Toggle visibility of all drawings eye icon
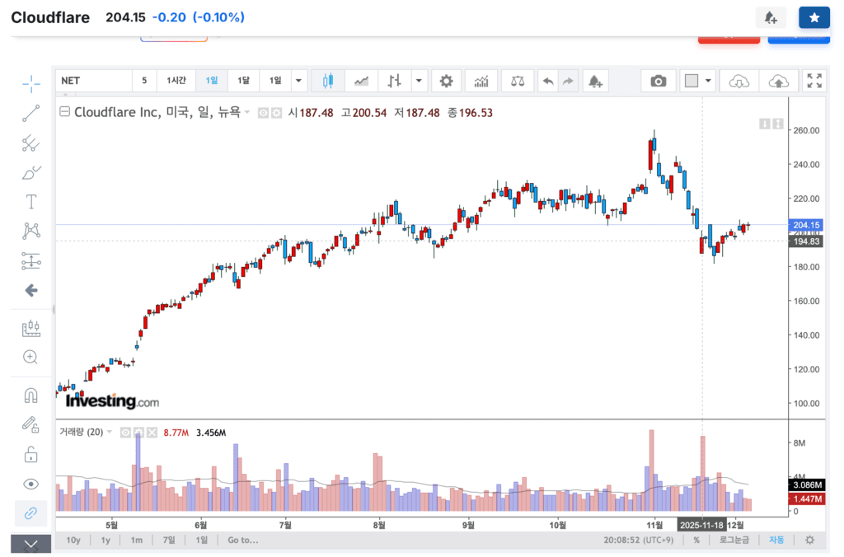This screenshot has width=844, height=557. click(31, 484)
